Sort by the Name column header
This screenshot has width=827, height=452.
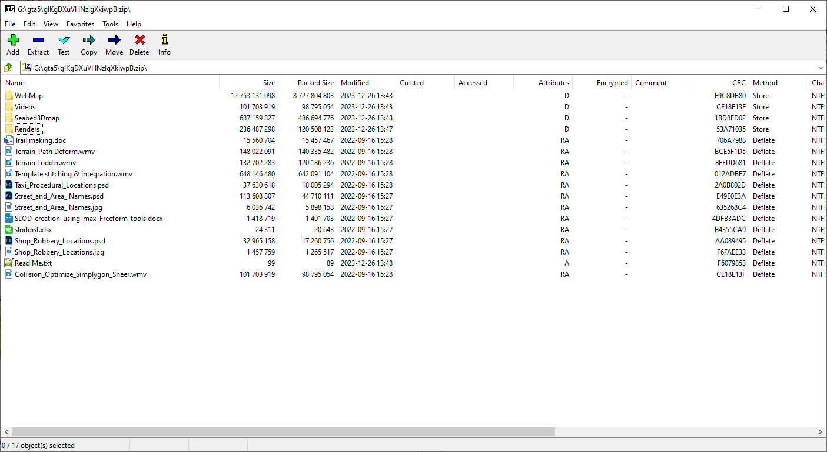110,83
